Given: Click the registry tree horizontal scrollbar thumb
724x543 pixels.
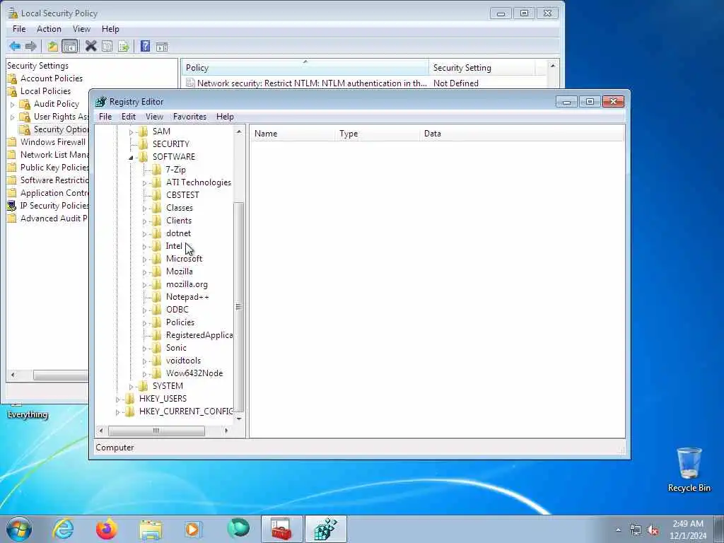Looking at the screenshot, I should pyautogui.click(x=156, y=431).
